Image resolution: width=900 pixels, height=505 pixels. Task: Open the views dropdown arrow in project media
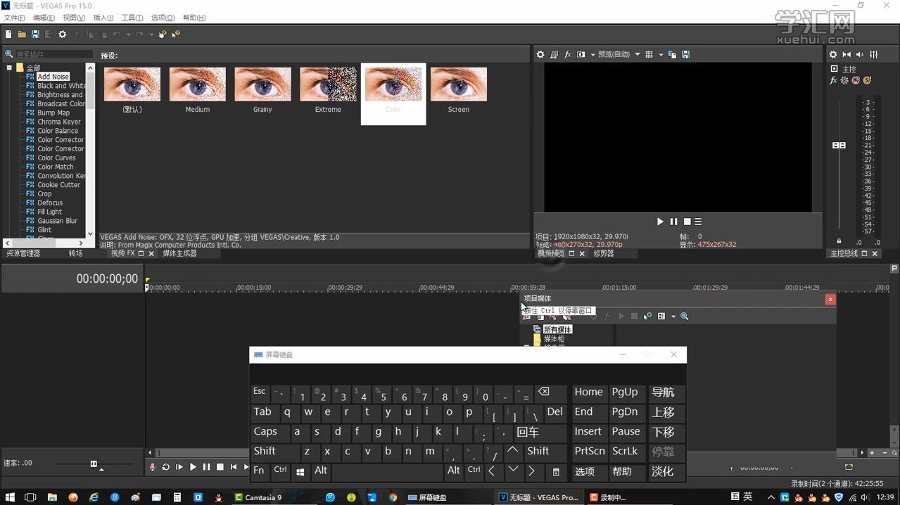(673, 317)
